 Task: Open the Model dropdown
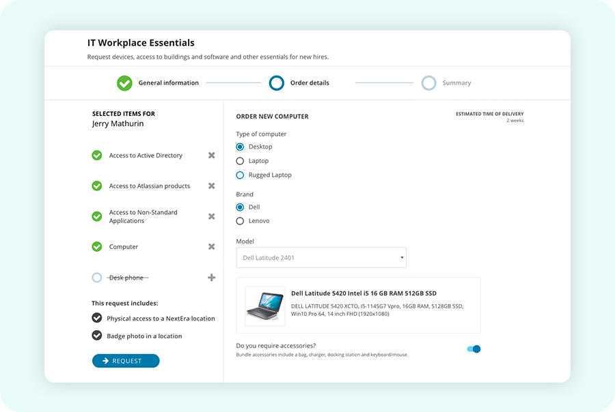321,258
